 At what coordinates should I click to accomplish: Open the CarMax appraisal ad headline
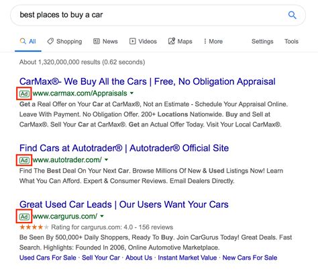coord(148,81)
